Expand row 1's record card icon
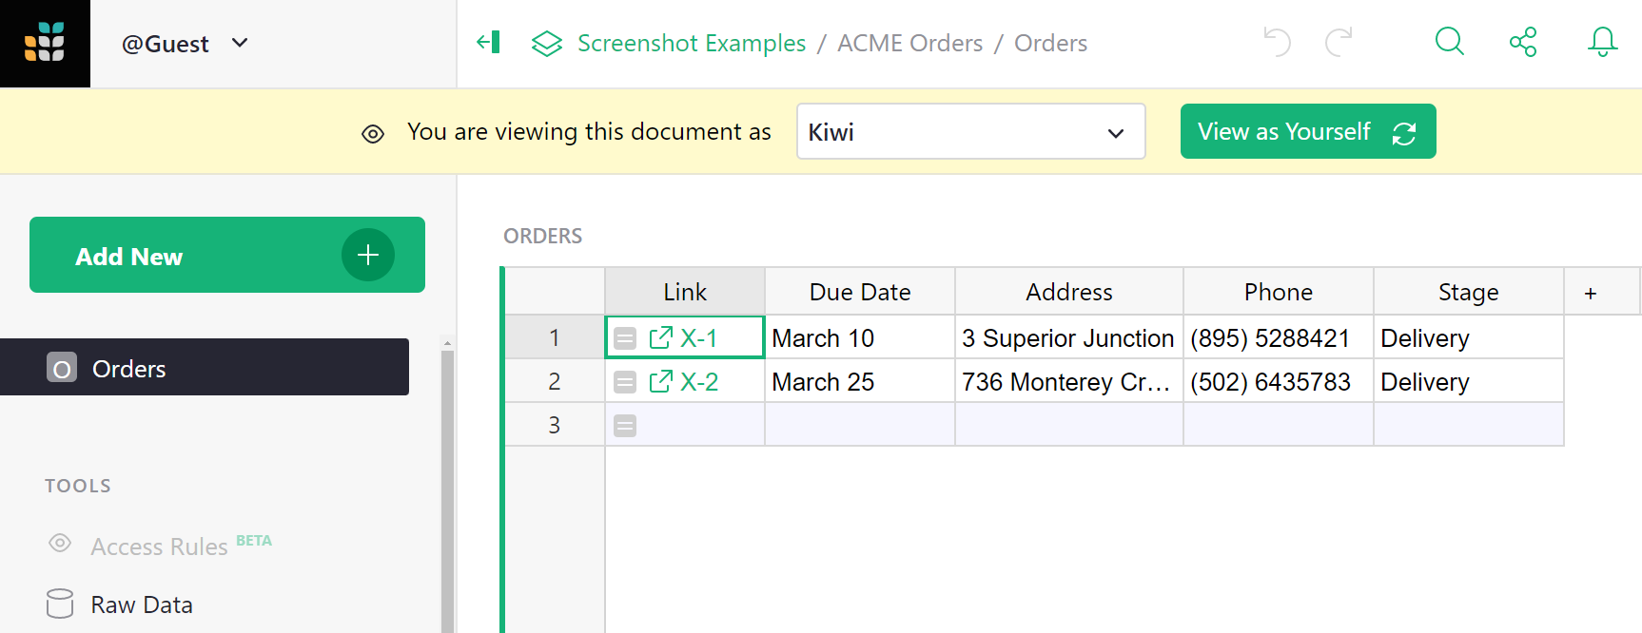Screen dimensions: 1642x633 [x=625, y=337]
